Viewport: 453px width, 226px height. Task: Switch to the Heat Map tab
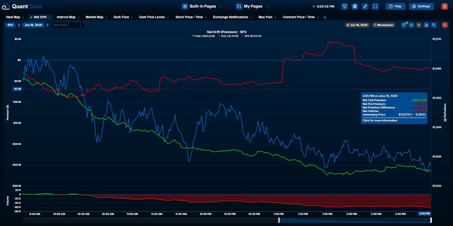click(x=13, y=17)
